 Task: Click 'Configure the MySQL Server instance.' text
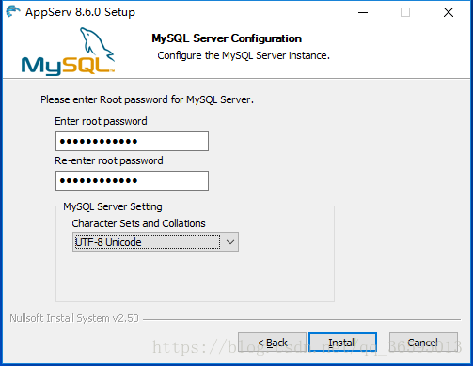pyautogui.click(x=244, y=55)
